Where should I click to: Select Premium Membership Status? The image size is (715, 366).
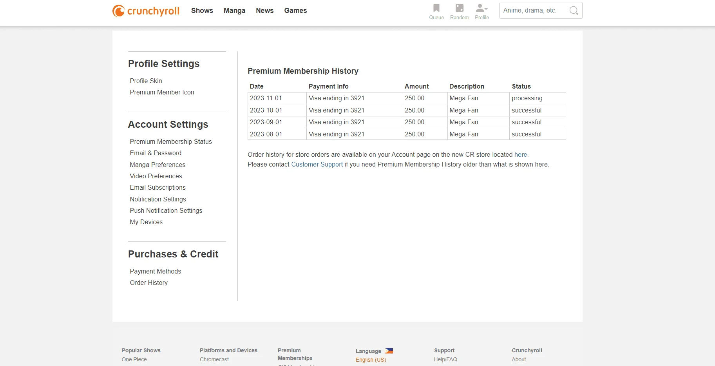171,141
